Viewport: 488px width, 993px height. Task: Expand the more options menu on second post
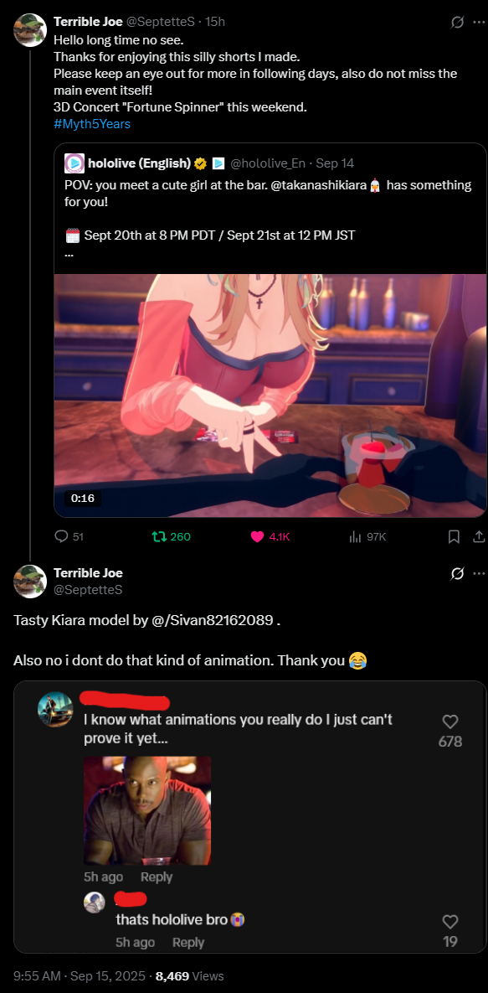pyautogui.click(x=479, y=573)
